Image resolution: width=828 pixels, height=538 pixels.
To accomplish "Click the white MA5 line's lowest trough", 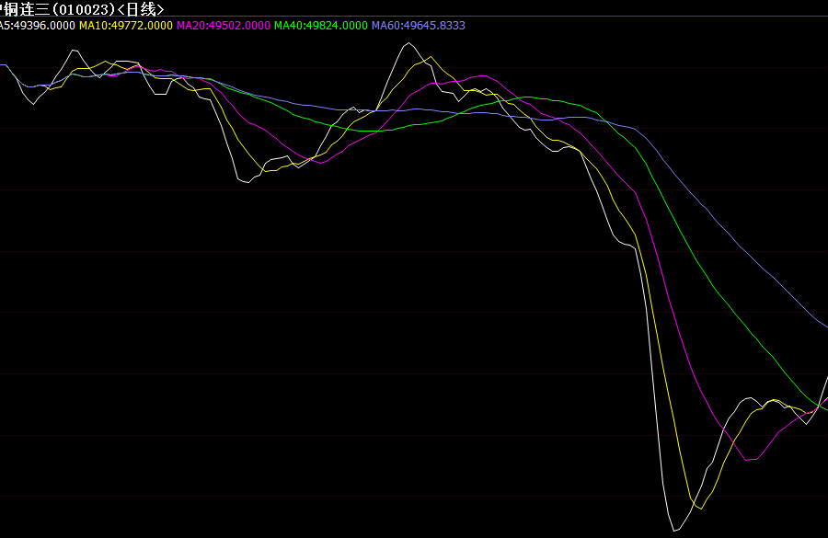I will point(675,531).
